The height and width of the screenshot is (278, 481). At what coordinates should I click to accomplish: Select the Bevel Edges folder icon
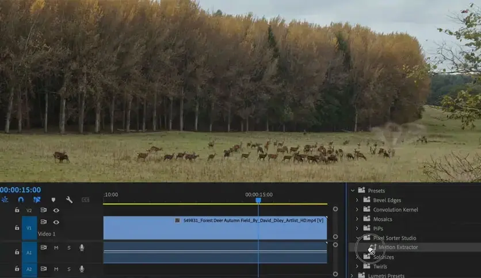point(367,200)
